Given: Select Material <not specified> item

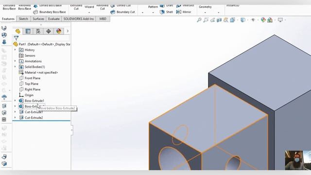Looking at the screenshot, I should [38, 72].
